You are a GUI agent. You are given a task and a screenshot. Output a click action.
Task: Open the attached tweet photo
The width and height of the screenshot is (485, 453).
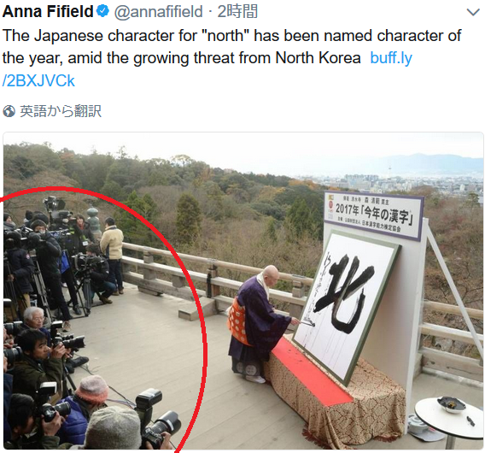[x=243, y=291]
